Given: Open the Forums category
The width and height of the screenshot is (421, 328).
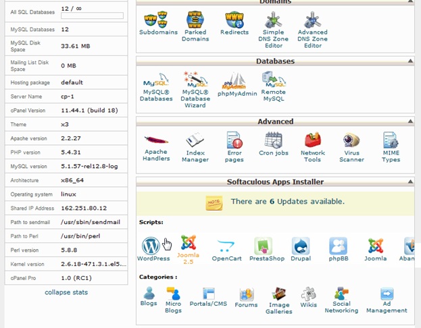Looking at the screenshot, I should [246, 298].
